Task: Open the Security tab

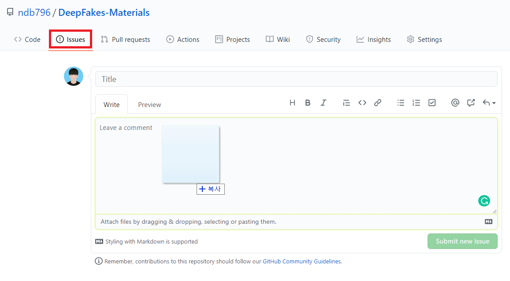Action: coord(323,40)
